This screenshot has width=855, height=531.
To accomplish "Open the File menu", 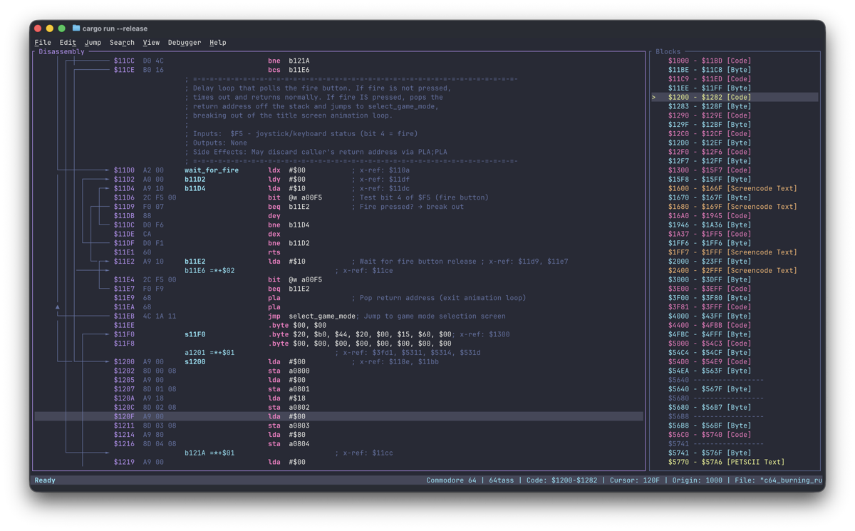I will point(43,43).
